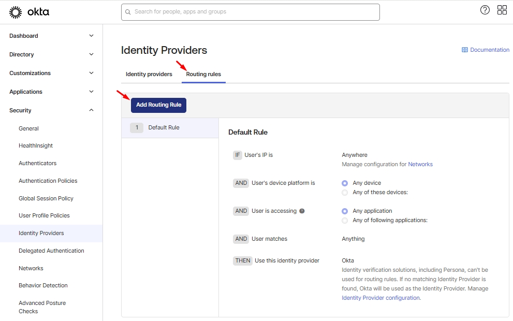513x321 pixels.
Task: Open the apps grid icon
Action: pyautogui.click(x=502, y=10)
